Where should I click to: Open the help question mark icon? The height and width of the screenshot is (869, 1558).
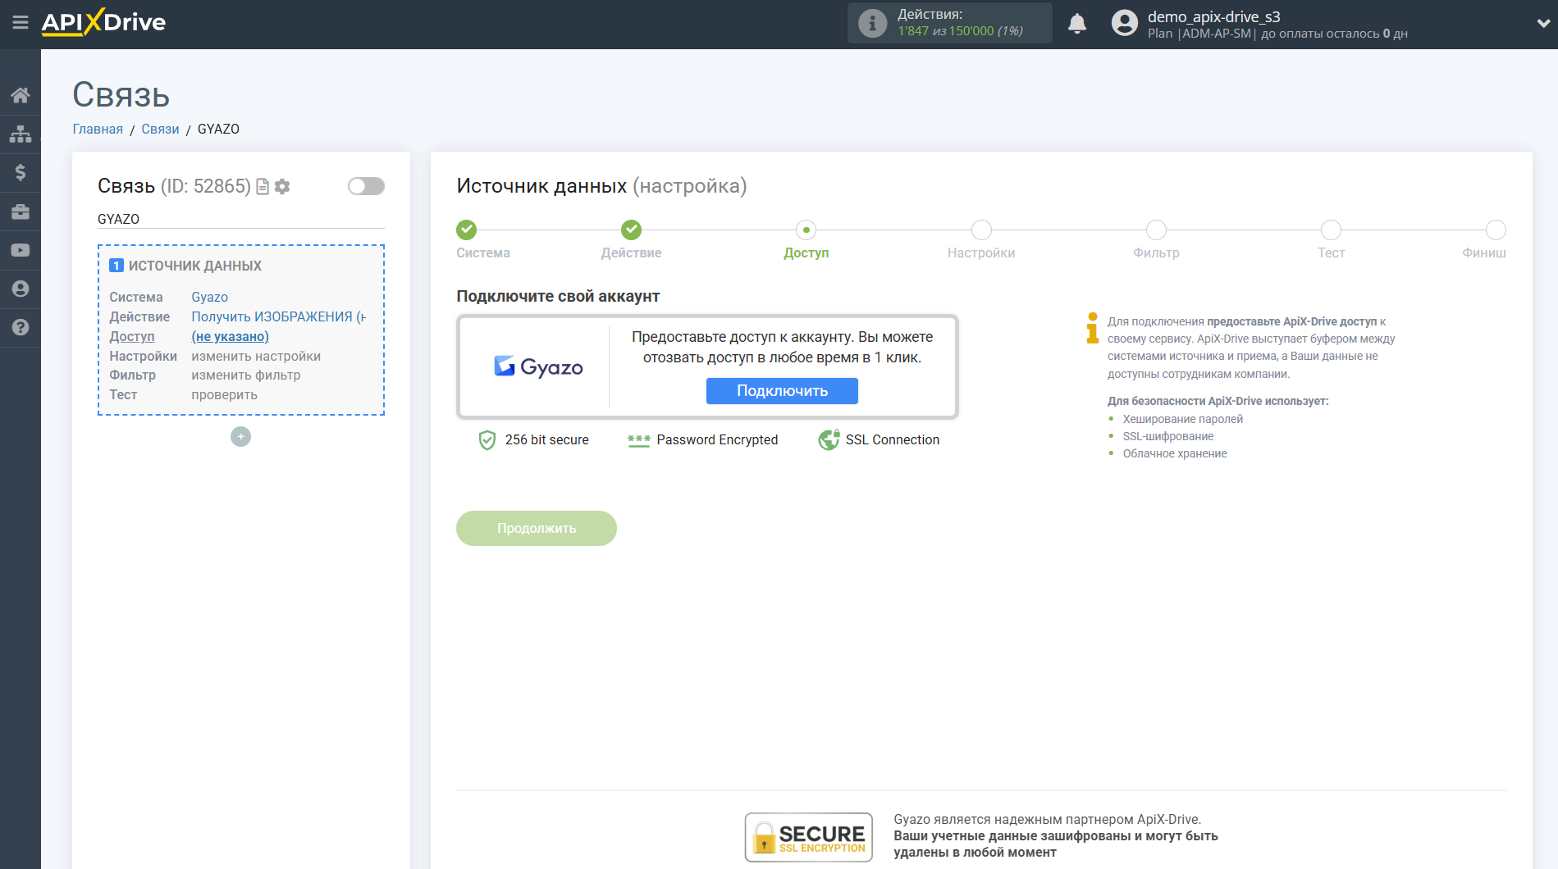point(21,327)
